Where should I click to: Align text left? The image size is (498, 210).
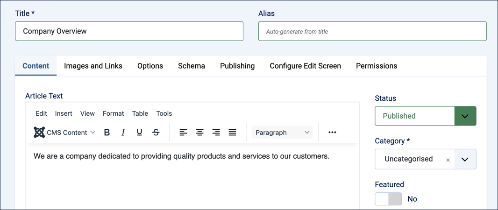183,132
